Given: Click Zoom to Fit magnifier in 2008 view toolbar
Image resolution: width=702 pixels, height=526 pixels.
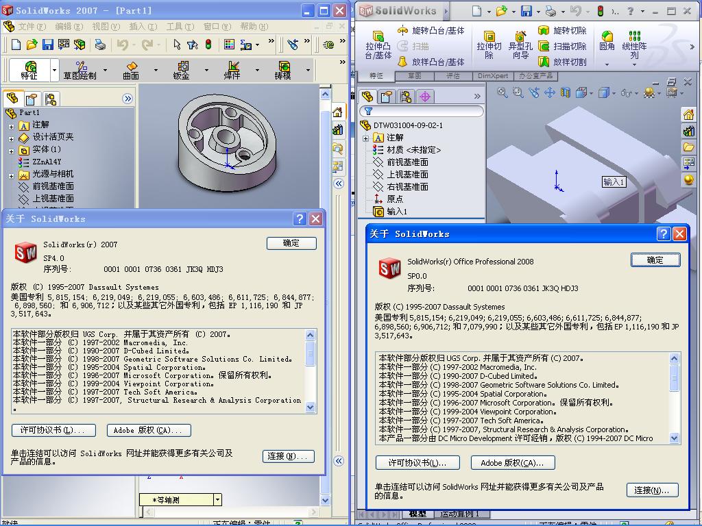Looking at the screenshot, I should (503, 92).
